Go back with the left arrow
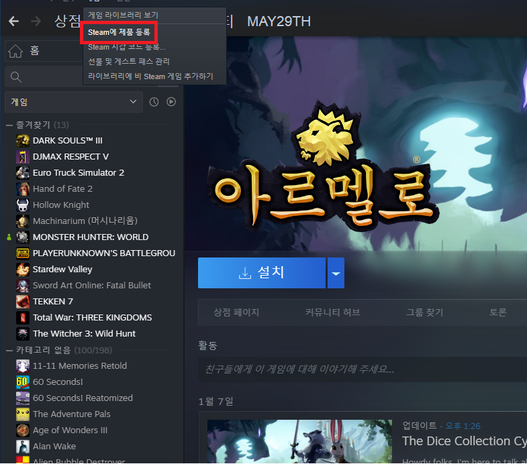Screen dimensions: 527x464 coord(14,21)
